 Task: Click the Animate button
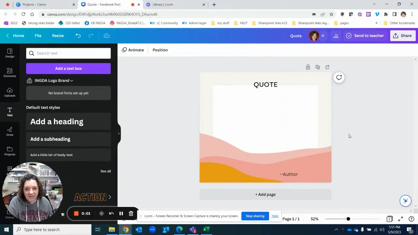tap(133, 50)
